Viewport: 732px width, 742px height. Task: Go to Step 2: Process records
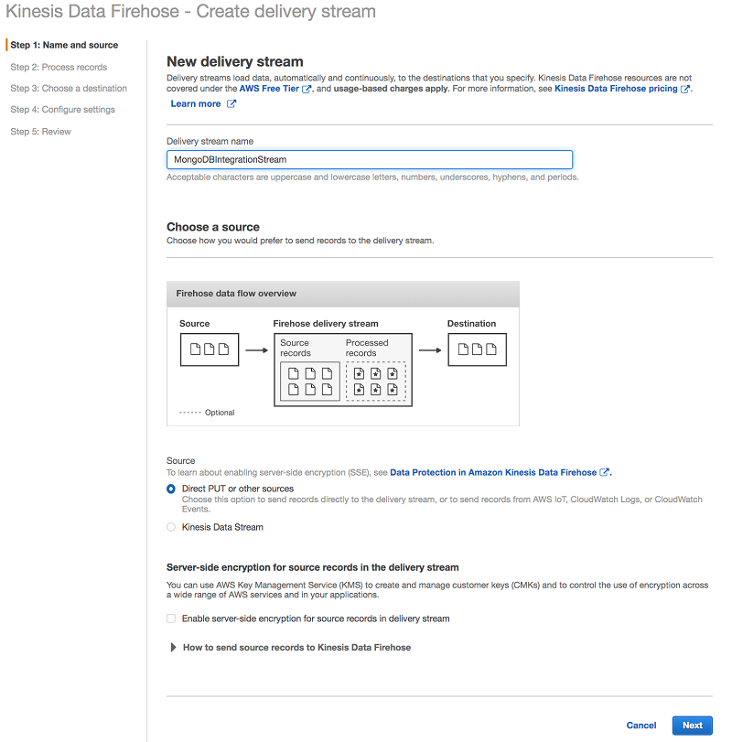pos(59,67)
